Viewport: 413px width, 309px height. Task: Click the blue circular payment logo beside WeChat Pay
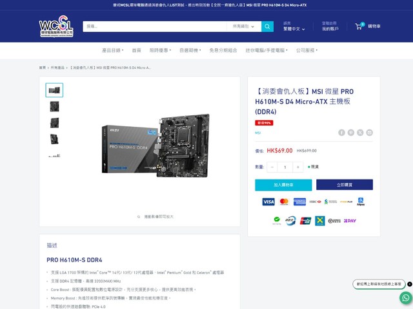(291, 221)
